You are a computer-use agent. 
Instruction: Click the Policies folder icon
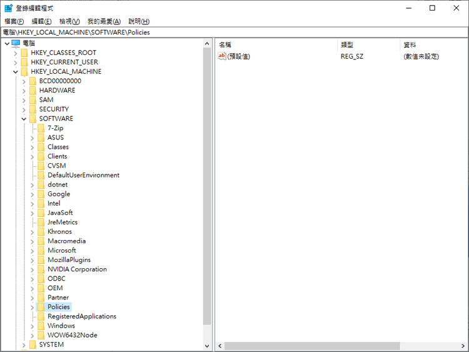point(41,307)
